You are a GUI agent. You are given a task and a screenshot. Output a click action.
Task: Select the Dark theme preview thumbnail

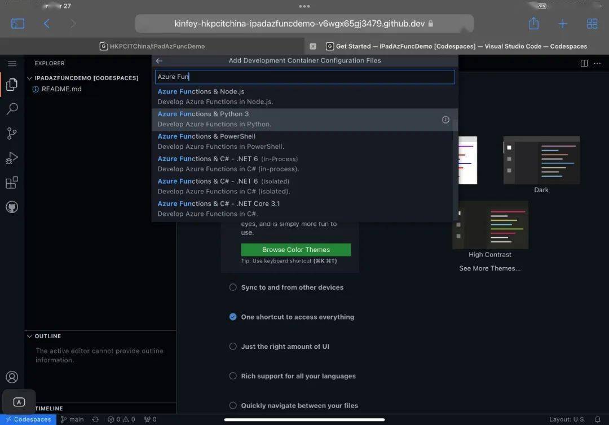[541, 160]
